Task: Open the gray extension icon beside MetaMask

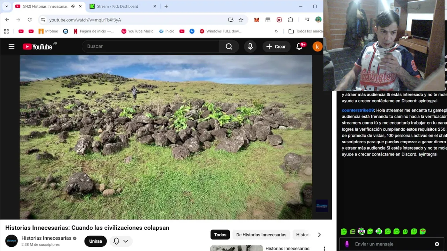Action: (268, 20)
